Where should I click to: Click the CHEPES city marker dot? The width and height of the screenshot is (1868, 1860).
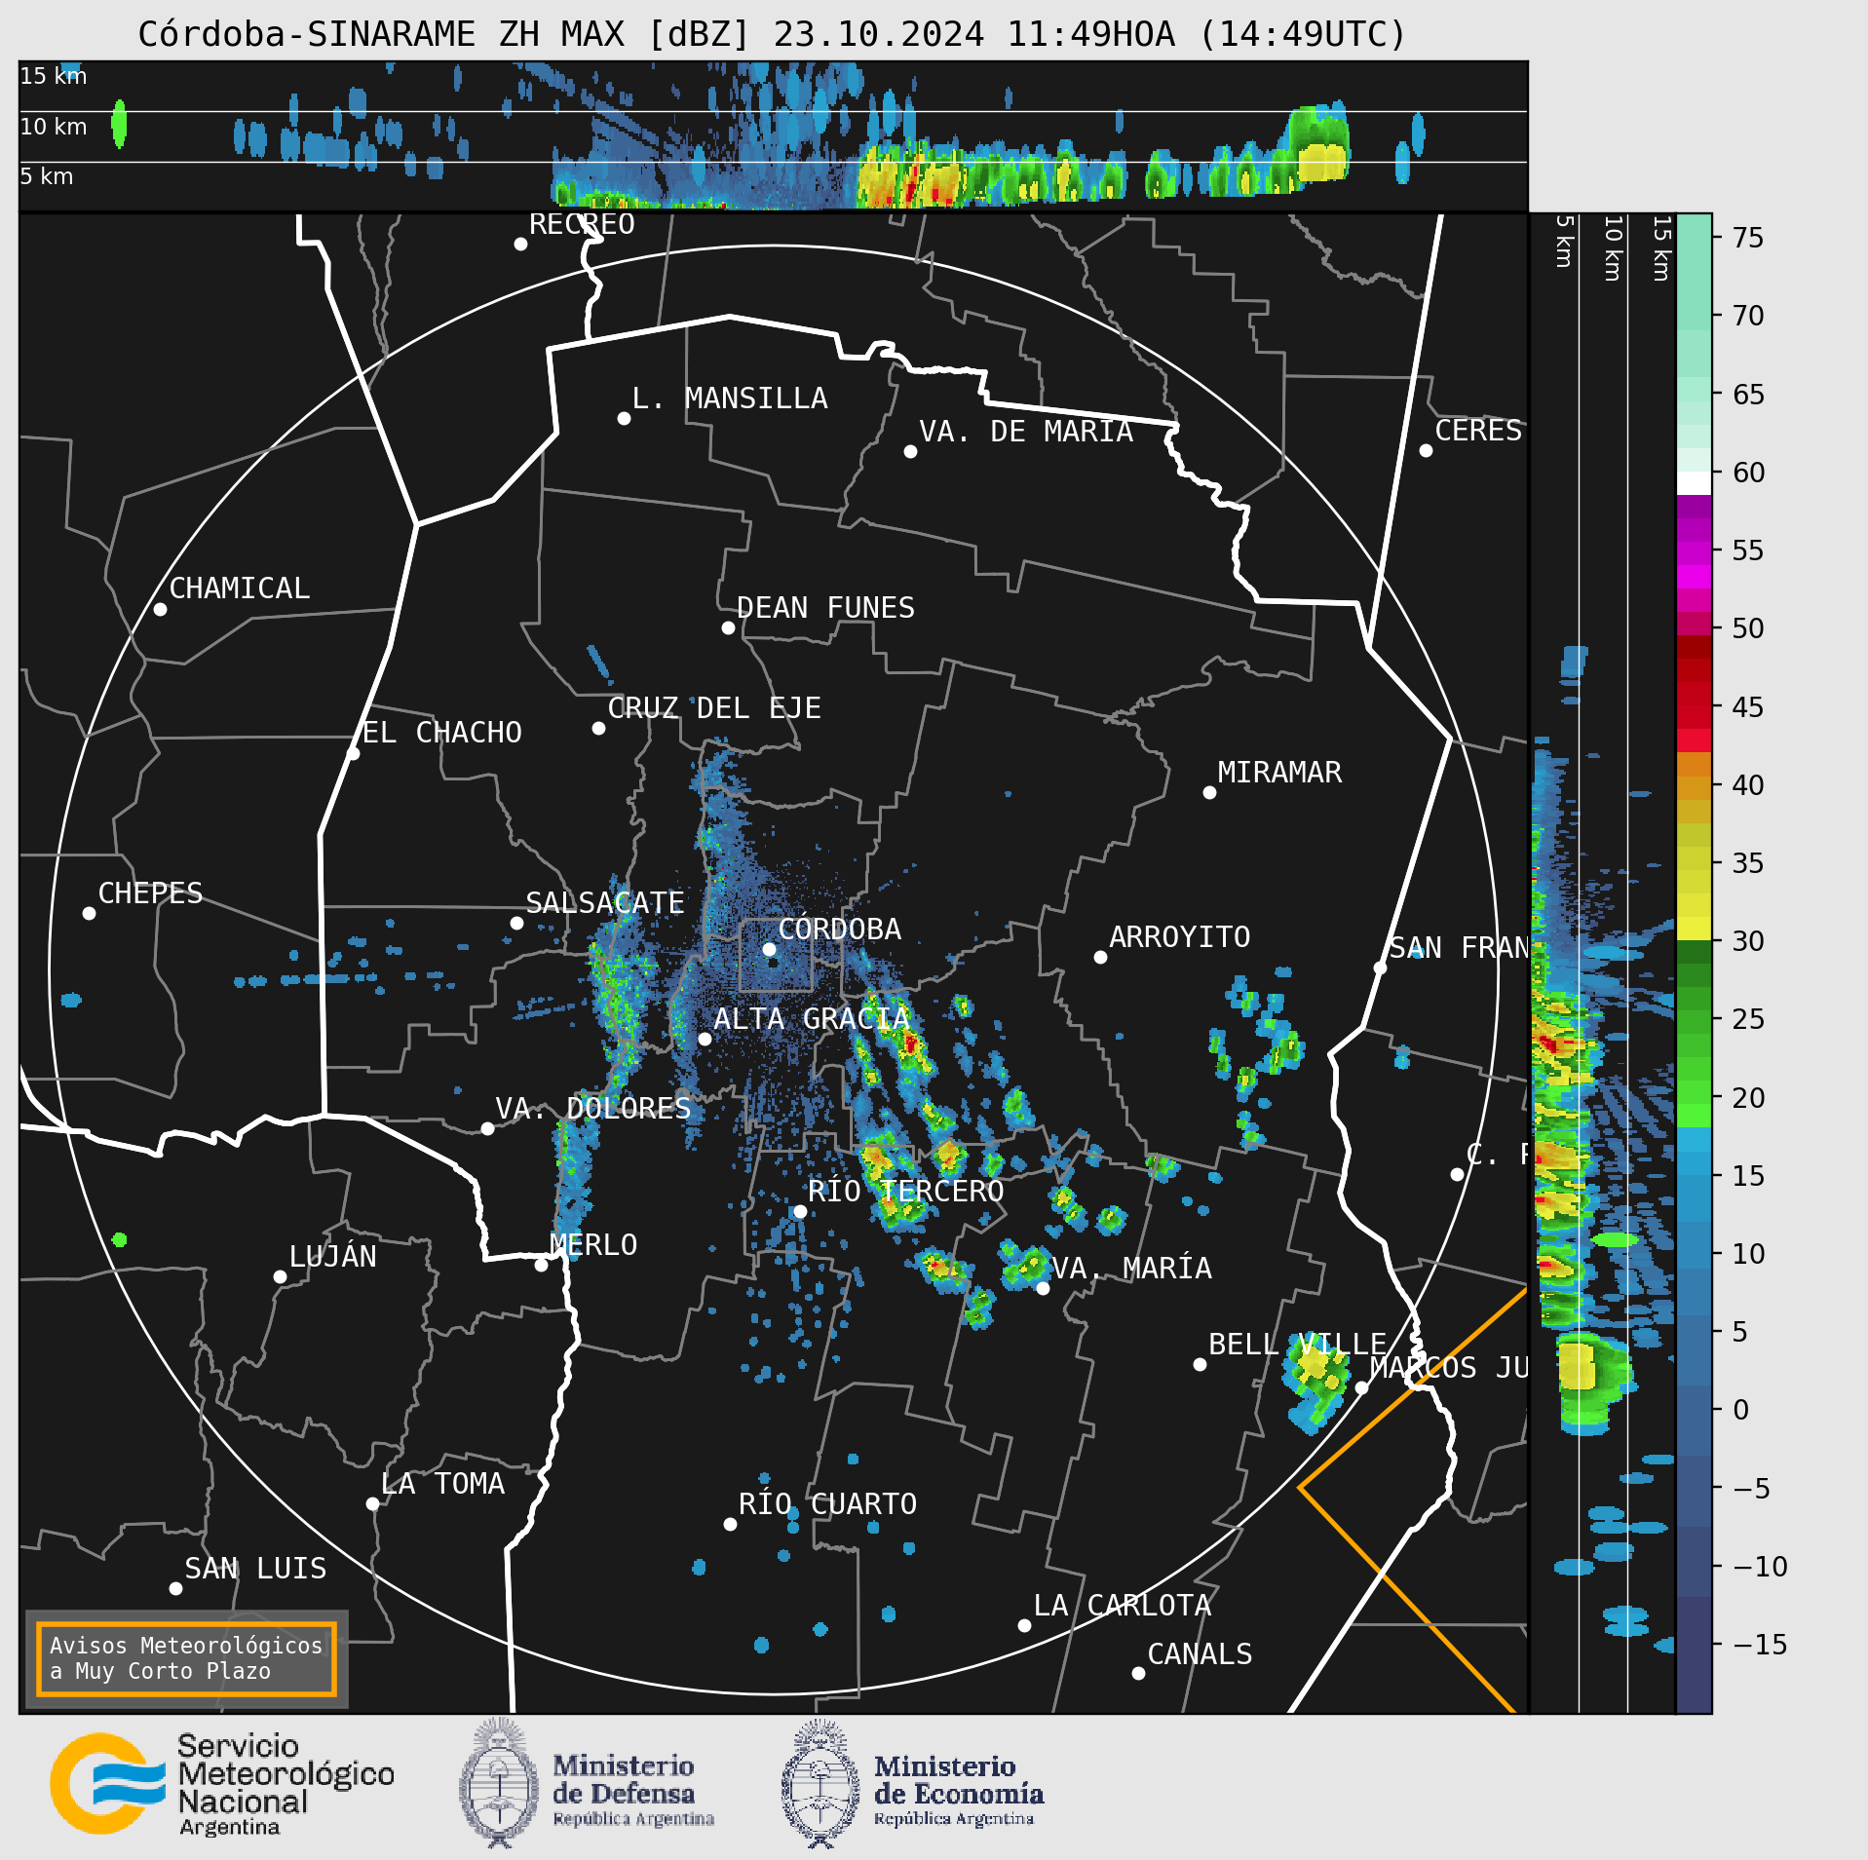point(89,913)
